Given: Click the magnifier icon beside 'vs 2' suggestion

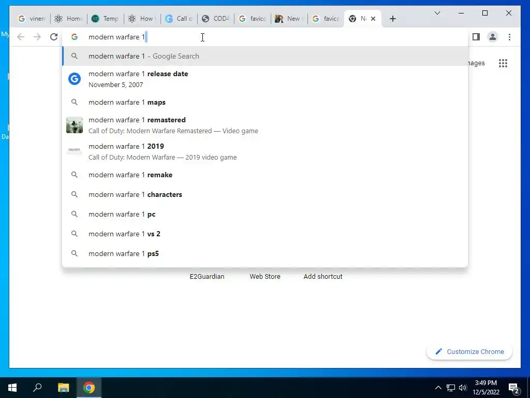Looking at the screenshot, I should coord(75,234).
